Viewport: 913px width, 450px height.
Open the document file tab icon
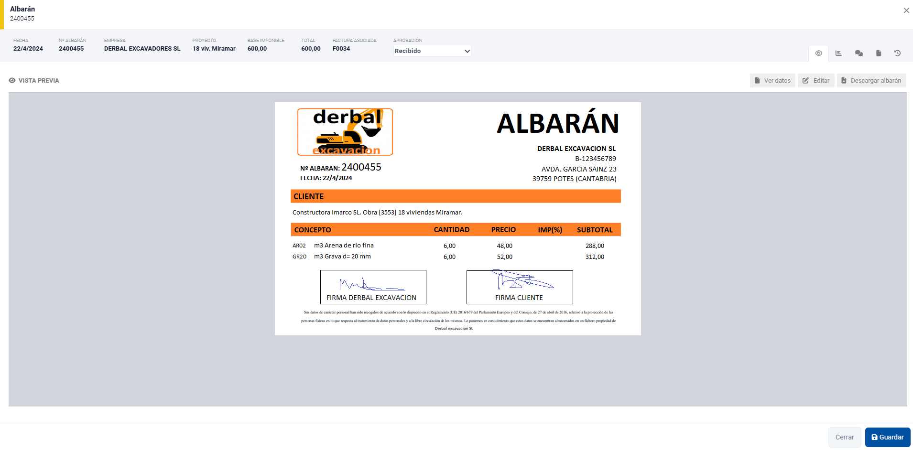point(878,53)
